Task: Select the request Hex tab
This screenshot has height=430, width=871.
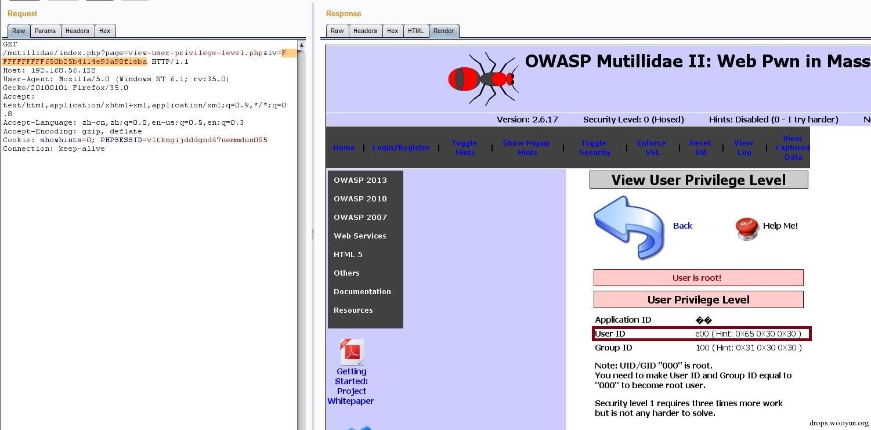Action: [104, 31]
